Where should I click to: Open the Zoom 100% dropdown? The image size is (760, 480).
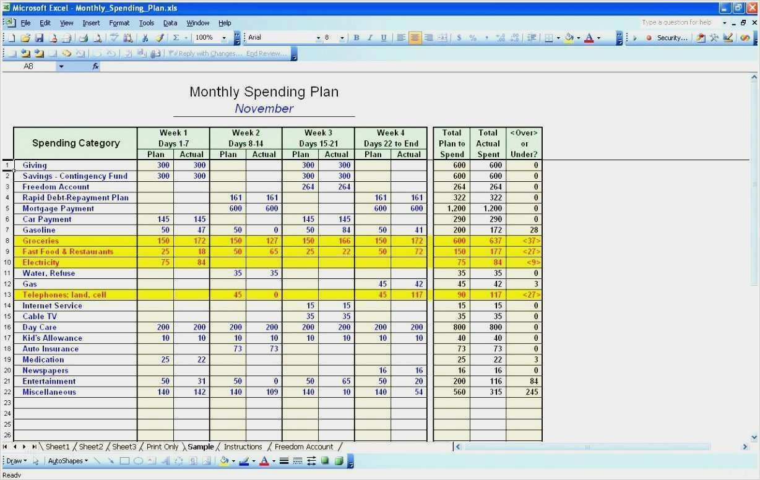click(223, 38)
